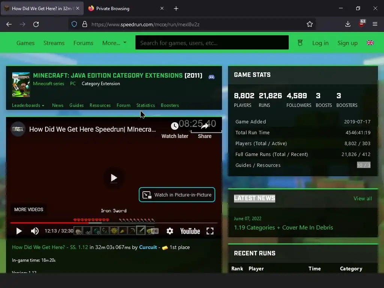Open the Streams page
Screen dimensions: 384x288
pos(54,43)
